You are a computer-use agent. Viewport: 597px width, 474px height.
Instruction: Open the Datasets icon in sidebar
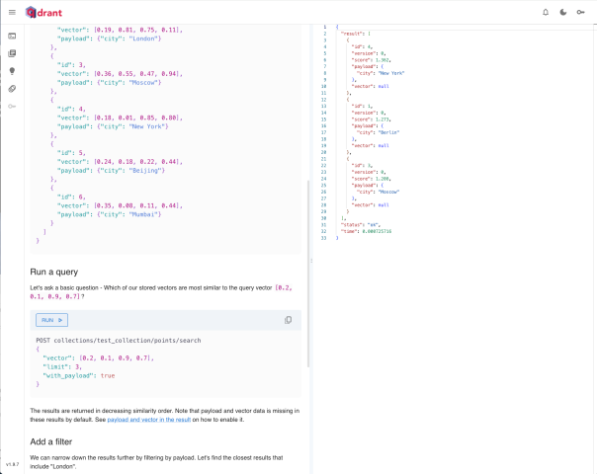pos(12,89)
